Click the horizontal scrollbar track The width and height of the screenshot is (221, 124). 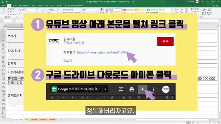point(176,120)
